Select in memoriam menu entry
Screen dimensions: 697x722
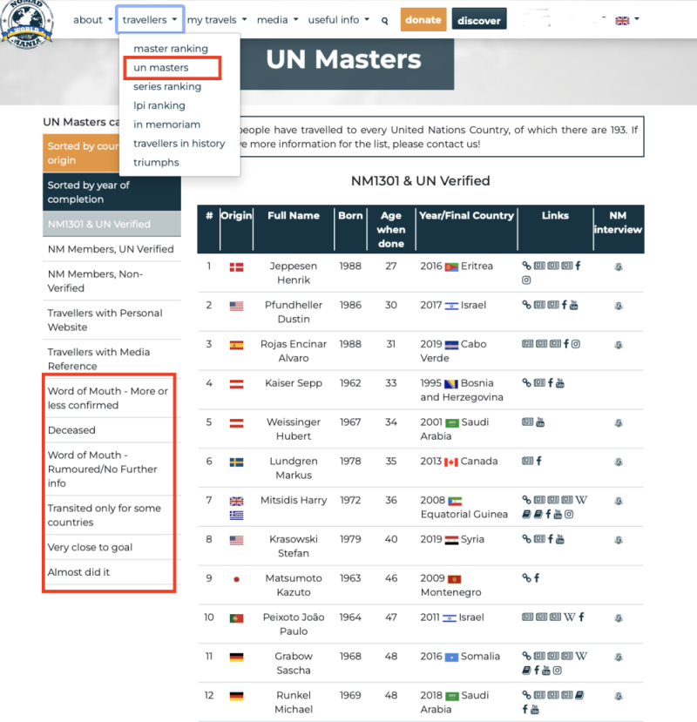pyautogui.click(x=166, y=125)
